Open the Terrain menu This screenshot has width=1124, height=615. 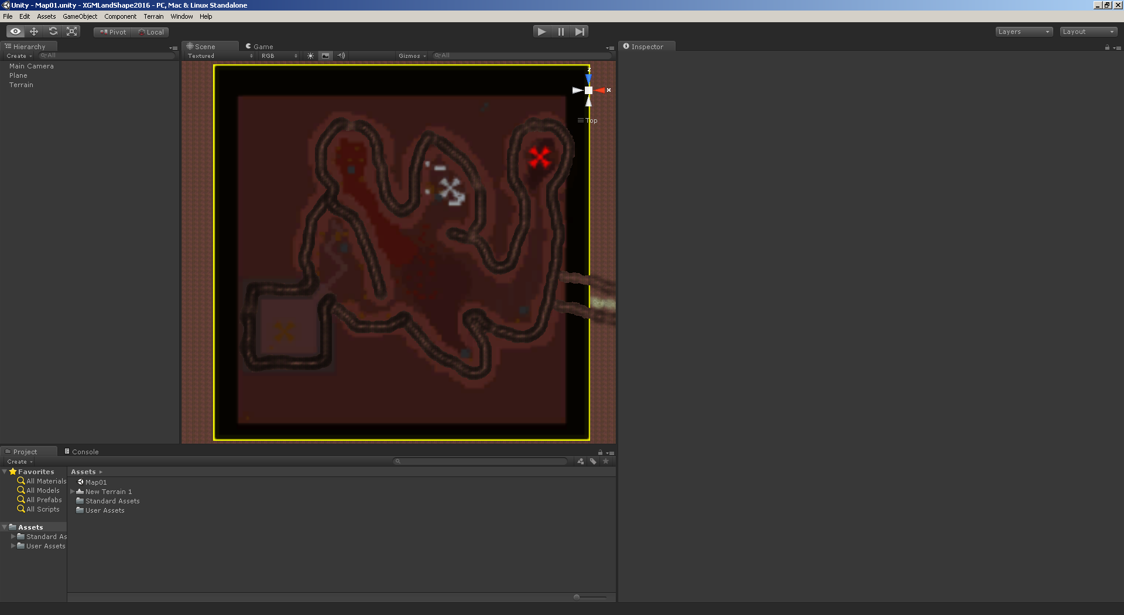pos(153,16)
